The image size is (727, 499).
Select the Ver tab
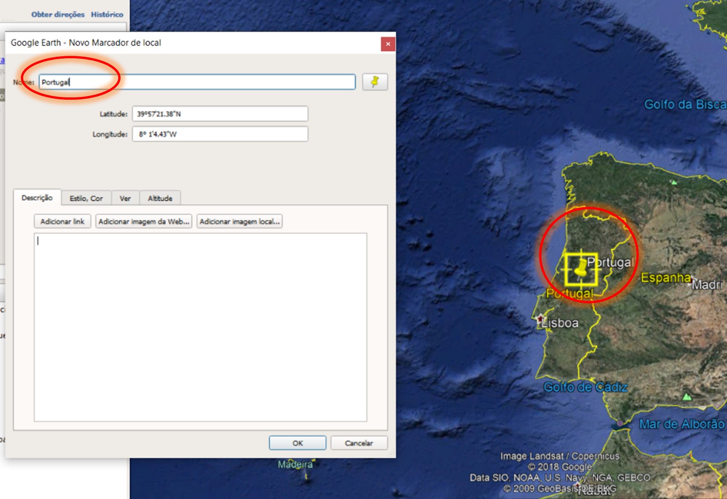tap(125, 198)
